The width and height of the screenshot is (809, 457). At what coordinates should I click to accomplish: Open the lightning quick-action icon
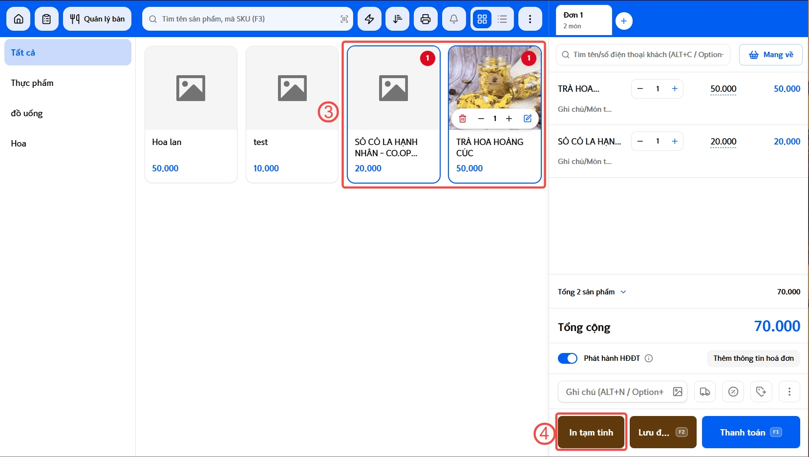pyautogui.click(x=369, y=19)
